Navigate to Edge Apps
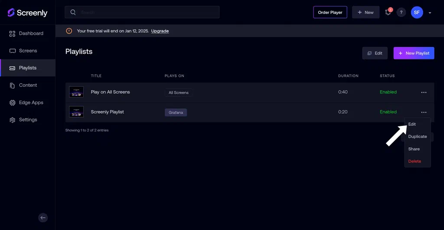The height and width of the screenshot is (230, 444). (27, 102)
